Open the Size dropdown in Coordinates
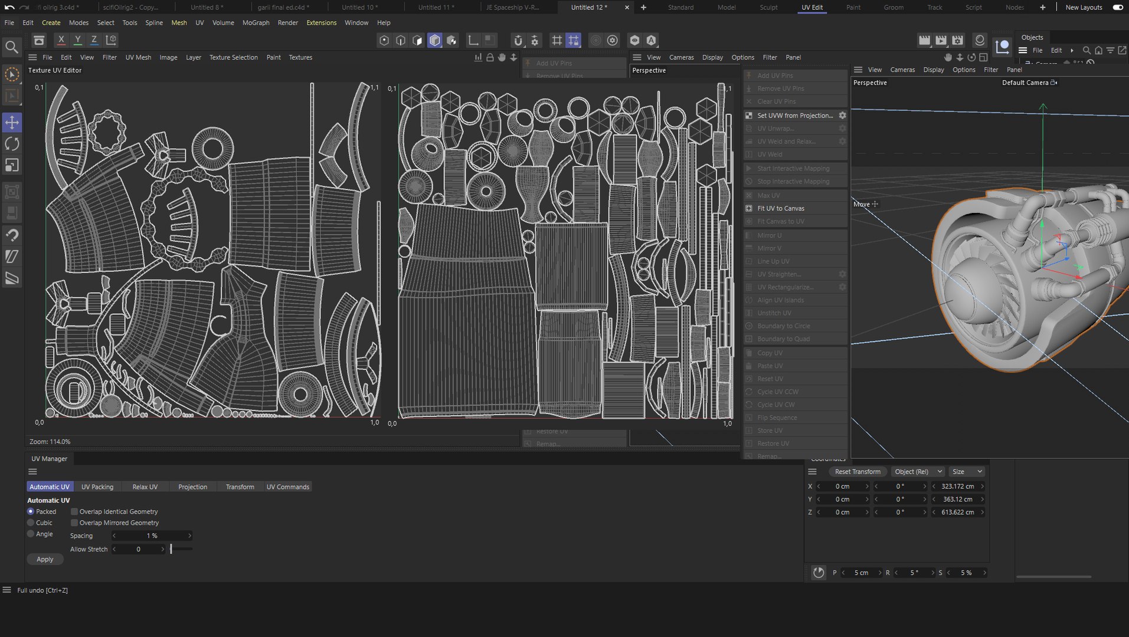The height and width of the screenshot is (637, 1129). 966,472
